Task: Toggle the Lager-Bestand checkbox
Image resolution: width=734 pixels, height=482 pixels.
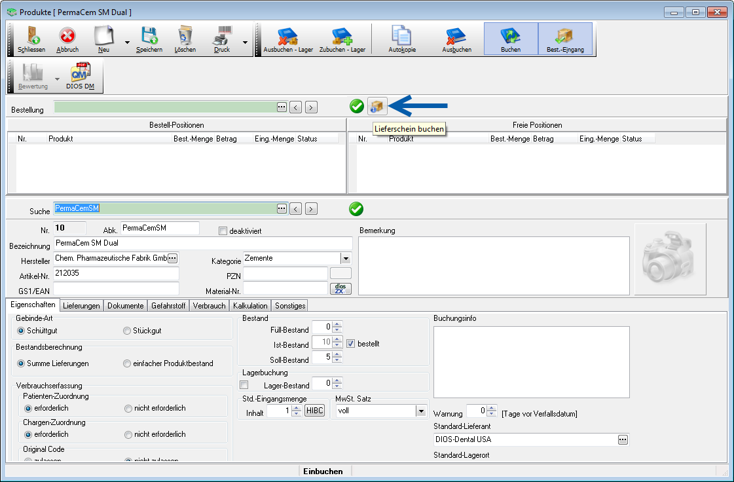Action: tap(244, 385)
